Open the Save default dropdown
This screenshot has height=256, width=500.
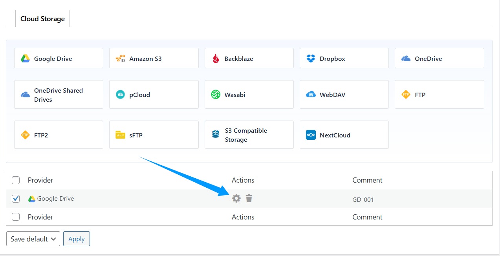pyautogui.click(x=33, y=239)
